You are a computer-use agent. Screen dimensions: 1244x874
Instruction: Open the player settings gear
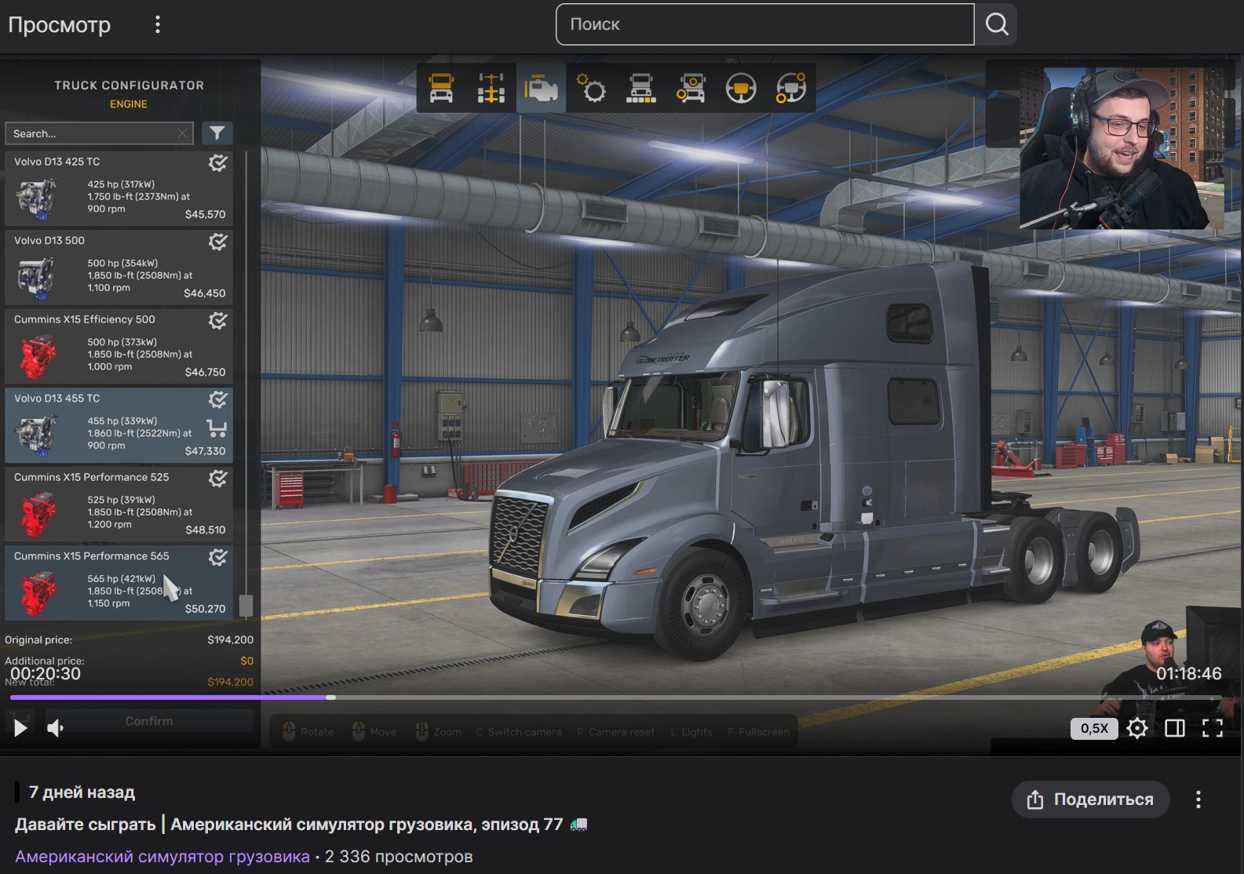point(1137,728)
